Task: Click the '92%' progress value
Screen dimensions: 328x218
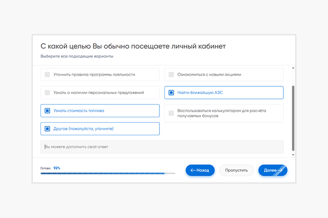Action: point(56,168)
